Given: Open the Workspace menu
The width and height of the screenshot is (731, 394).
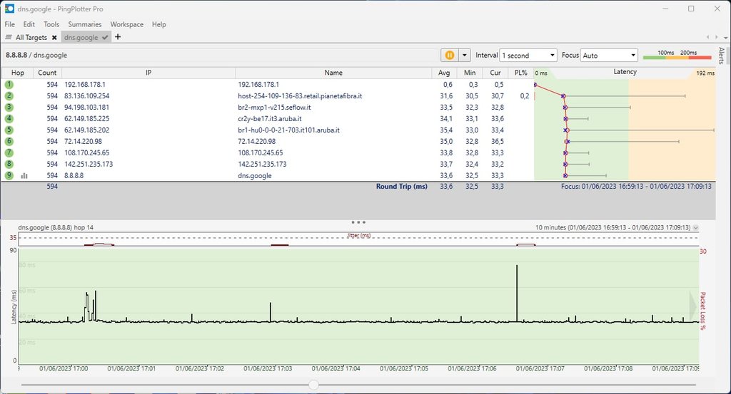Looking at the screenshot, I should pyautogui.click(x=126, y=24).
